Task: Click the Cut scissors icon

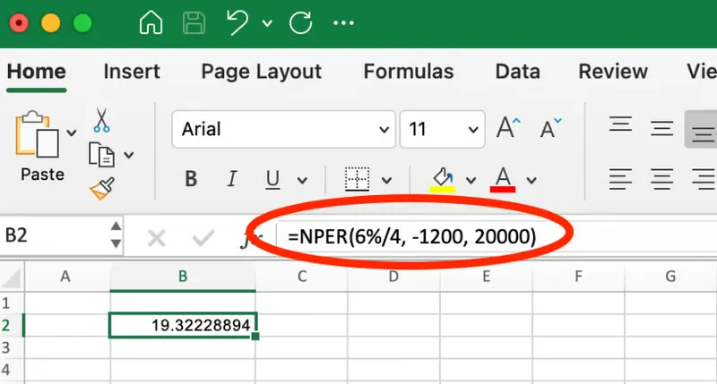Action: coord(101,119)
